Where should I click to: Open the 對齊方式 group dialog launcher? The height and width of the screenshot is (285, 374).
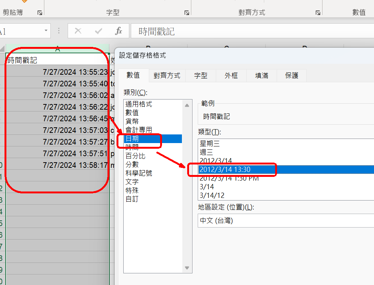point(318,13)
